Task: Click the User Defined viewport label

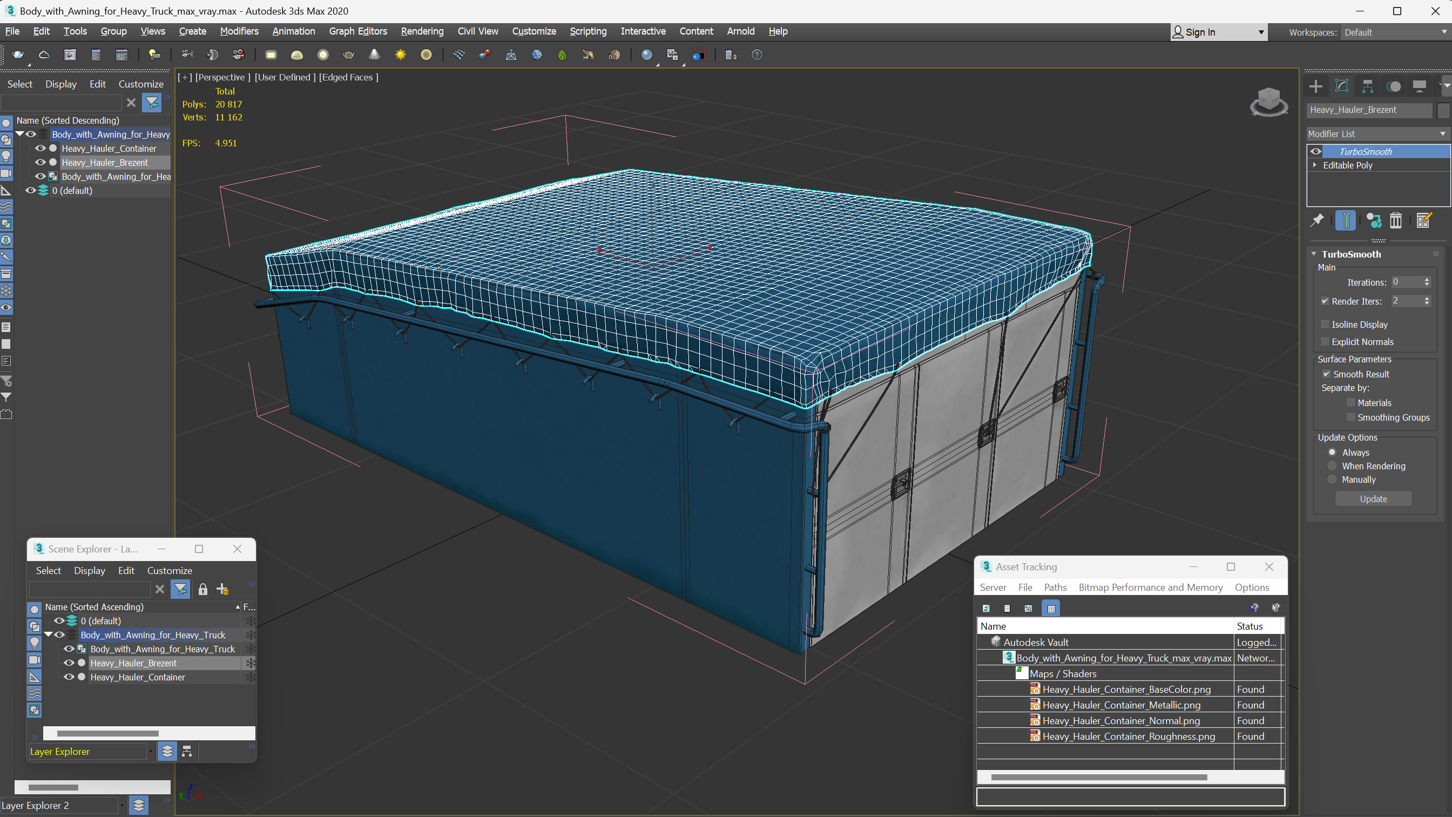Action: pos(285,77)
